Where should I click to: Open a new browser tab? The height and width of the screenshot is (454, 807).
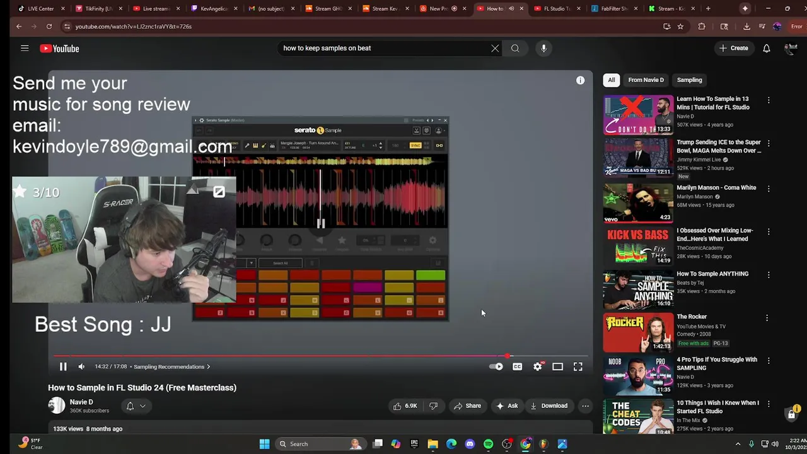708,8
